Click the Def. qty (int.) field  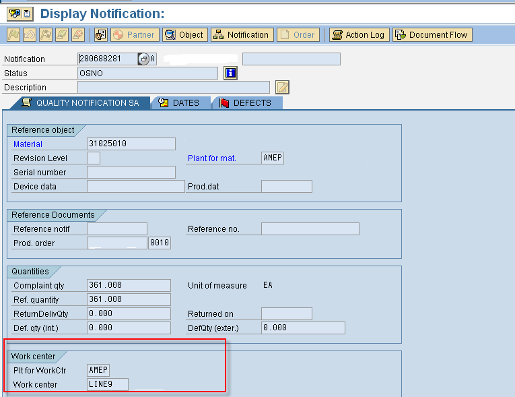(129, 328)
